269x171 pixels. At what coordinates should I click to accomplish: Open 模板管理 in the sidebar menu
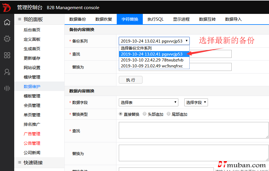coord(32,96)
